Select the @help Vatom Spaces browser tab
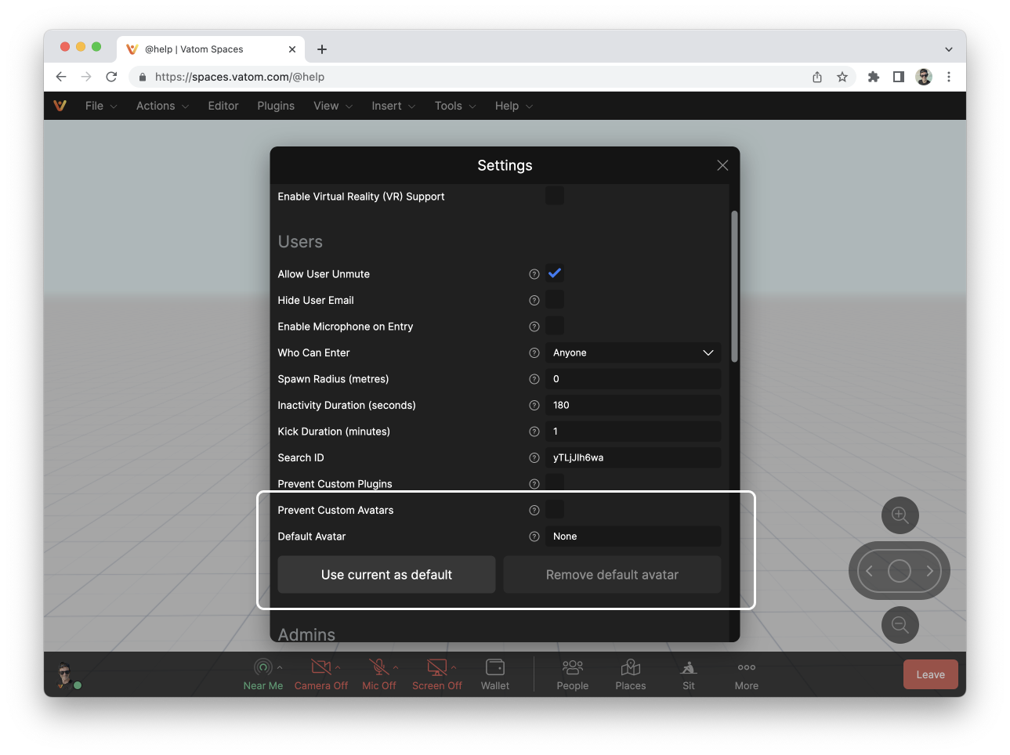The image size is (1010, 755). point(211,49)
